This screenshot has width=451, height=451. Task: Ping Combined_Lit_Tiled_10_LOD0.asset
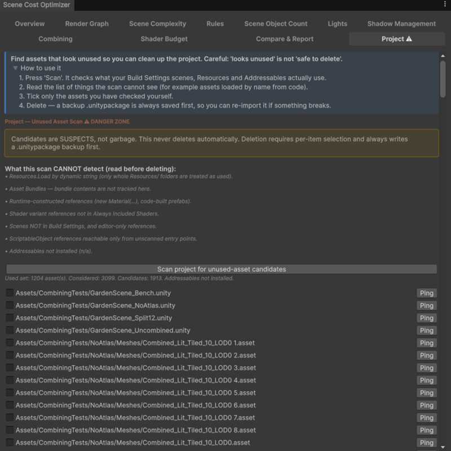pos(427,443)
